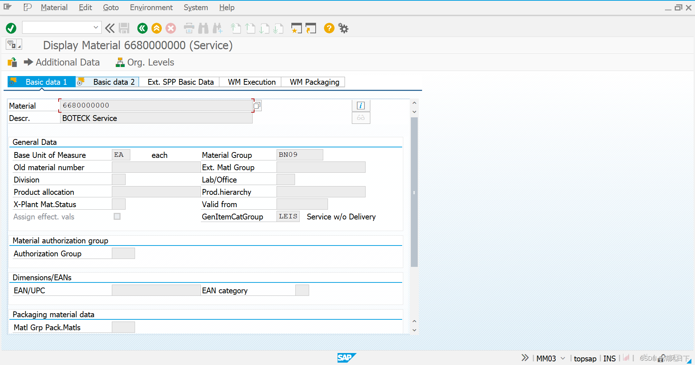
Task: Open Customize Local Layout gear icon
Action: tap(343, 28)
